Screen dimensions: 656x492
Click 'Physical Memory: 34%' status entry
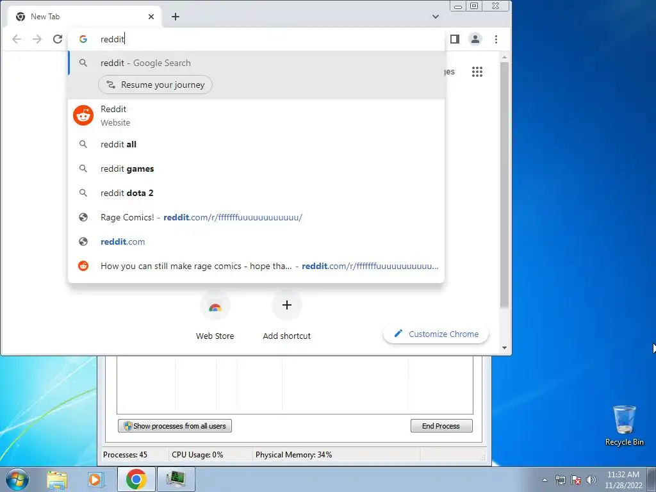tap(293, 455)
